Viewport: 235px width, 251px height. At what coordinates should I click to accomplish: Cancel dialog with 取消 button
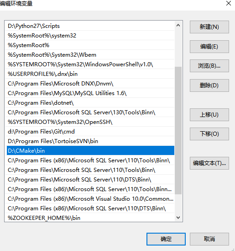209,239
